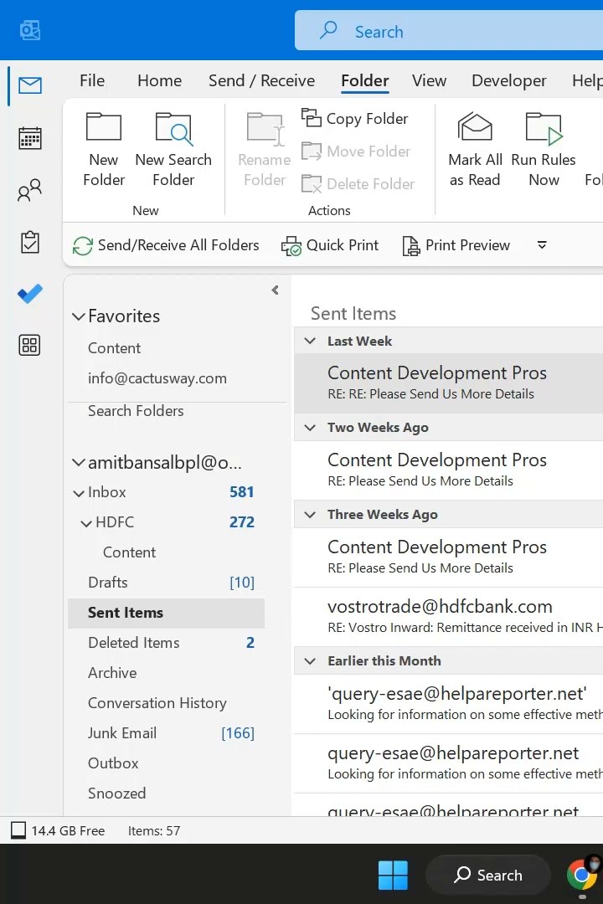Image resolution: width=603 pixels, height=904 pixels.
Task: Click the Outlook search box
Action: tap(452, 32)
